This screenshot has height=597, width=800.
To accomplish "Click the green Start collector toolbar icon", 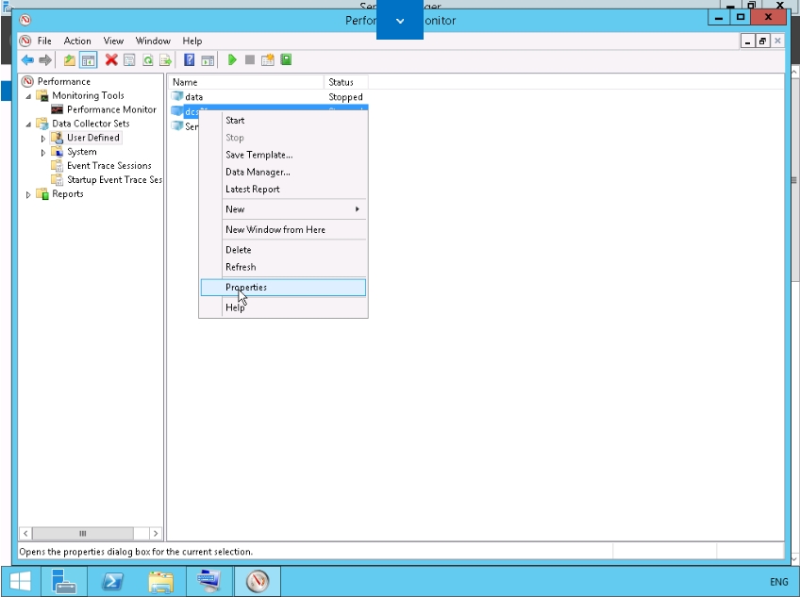I will coord(232,60).
